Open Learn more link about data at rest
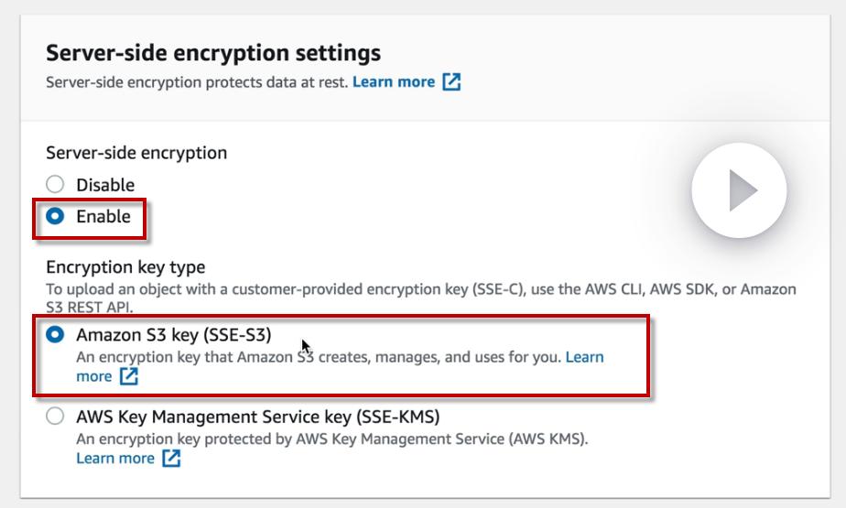 pyautogui.click(x=394, y=81)
